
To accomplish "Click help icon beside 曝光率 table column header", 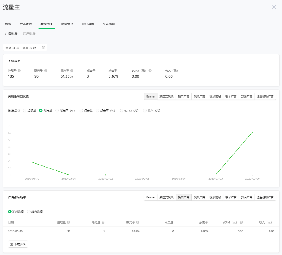I will pos(138,222).
